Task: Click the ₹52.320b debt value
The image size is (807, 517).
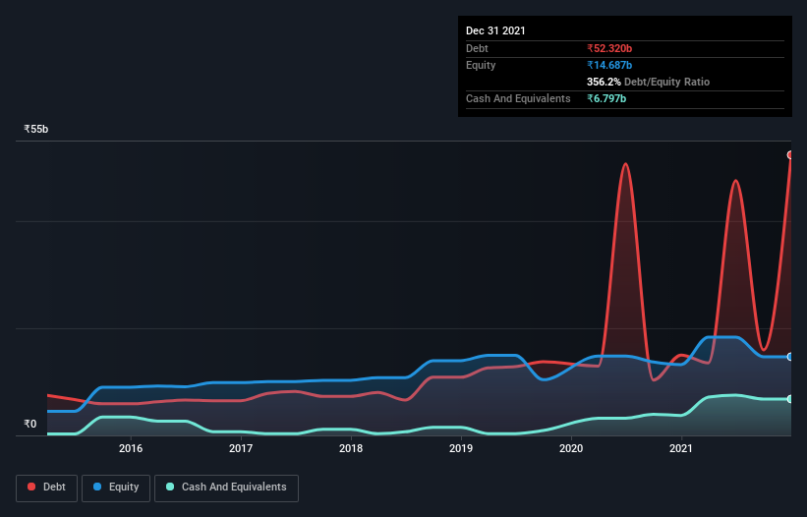Action: (609, 48)
